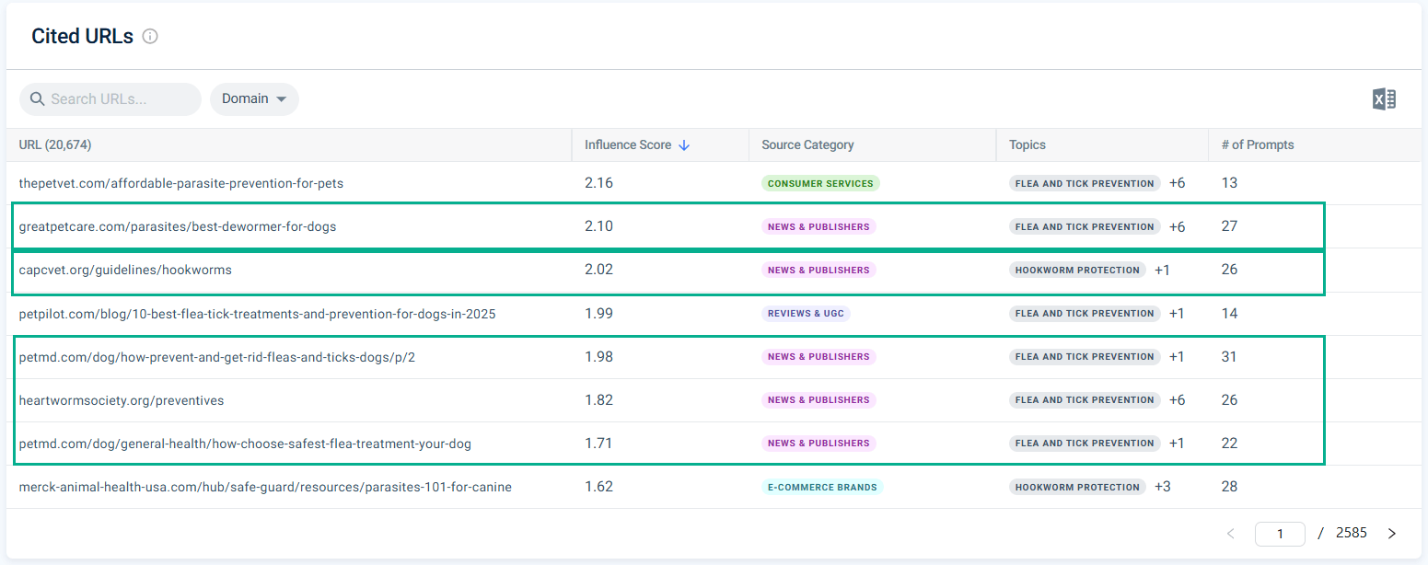Open greatpetcare.com best-dewormer-for-dogs URL

(178, 226)
